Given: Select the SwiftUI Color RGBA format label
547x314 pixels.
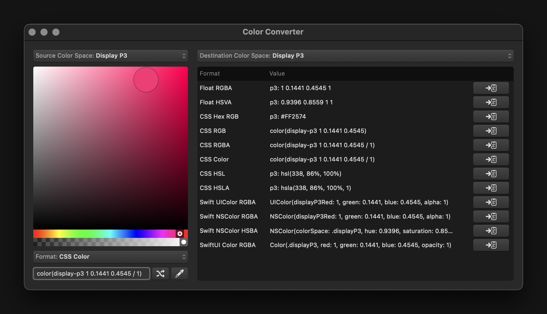Looking at the screenshot, I should [228, 245].
